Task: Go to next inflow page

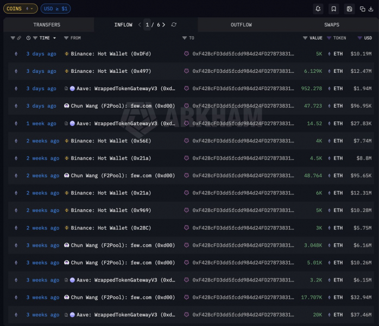Action: [163, 24]
